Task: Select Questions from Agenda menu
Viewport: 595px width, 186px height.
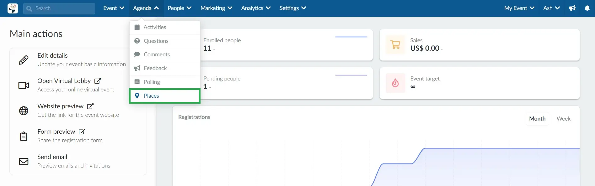Action: point(165,41)
